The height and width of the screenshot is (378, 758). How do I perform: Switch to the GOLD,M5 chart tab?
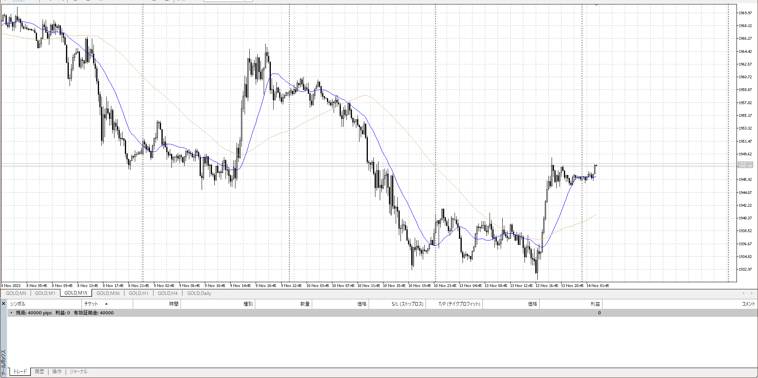pyautogui.click(x=16, y=293)
